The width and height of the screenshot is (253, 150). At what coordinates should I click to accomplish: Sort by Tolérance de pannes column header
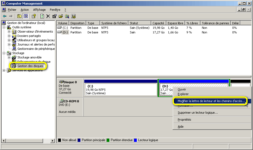[215, 23]
